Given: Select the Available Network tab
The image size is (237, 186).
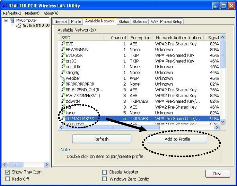Looking at the screenshot, I should click(x=100, y=21).
